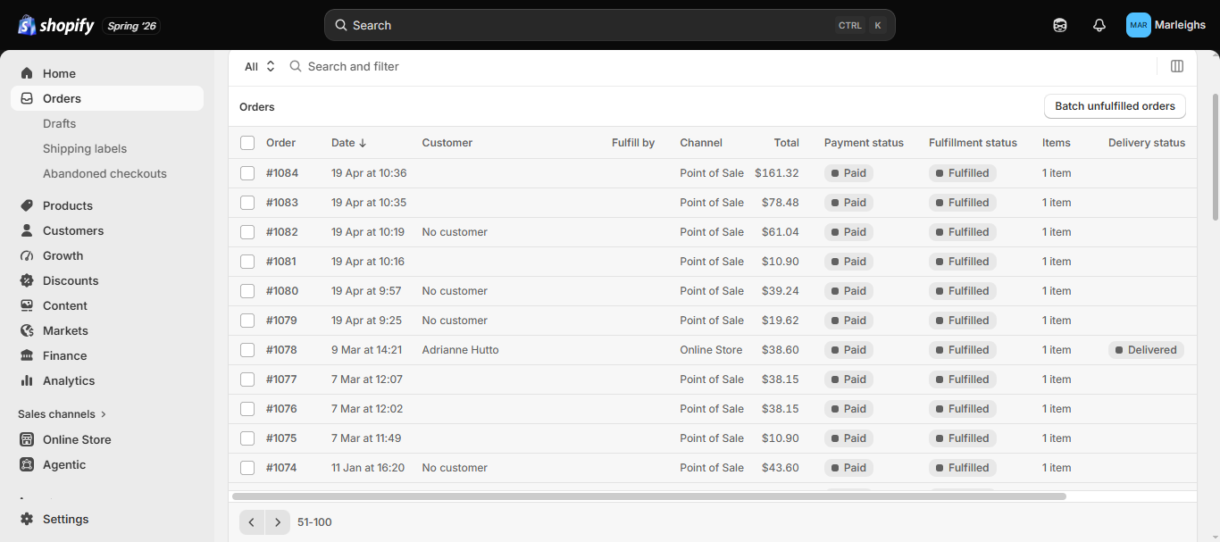The width and height of the screenshot is (1220, 542).
Task: Click the Settings gear icon
Action: click(x=27, y=519)
